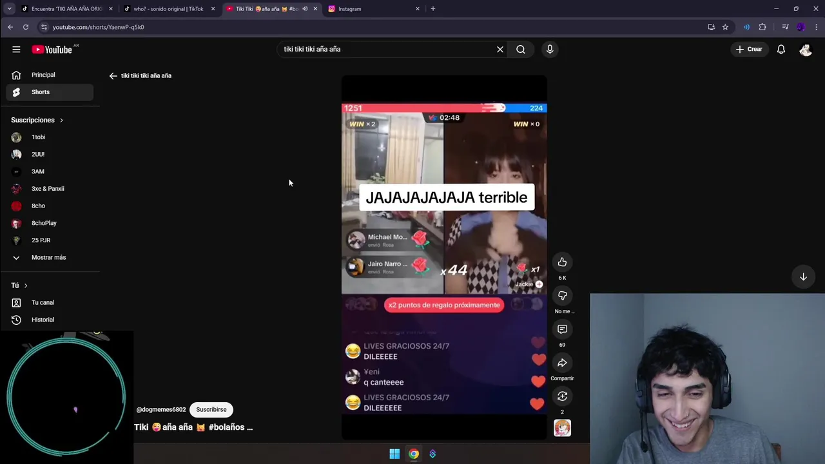
Task: Navigate back in the browser
Action: click(10, 27)
